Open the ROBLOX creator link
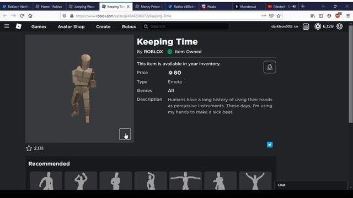 [153, 52]
